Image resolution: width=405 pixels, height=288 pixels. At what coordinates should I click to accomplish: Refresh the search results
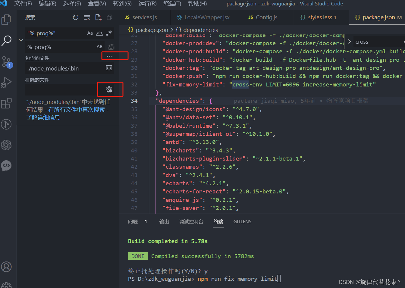pos(76,17)
